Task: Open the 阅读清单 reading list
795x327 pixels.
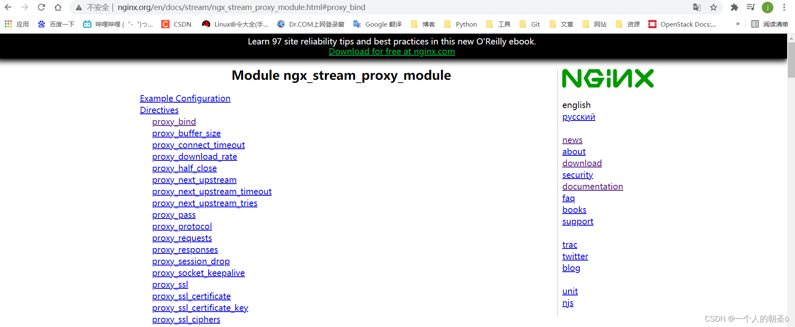Action: [770, 24]
